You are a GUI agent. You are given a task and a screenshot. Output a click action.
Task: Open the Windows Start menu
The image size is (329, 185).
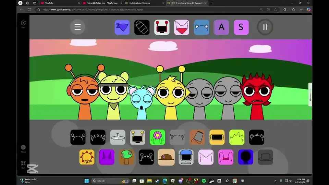click(x=86, y=181)
